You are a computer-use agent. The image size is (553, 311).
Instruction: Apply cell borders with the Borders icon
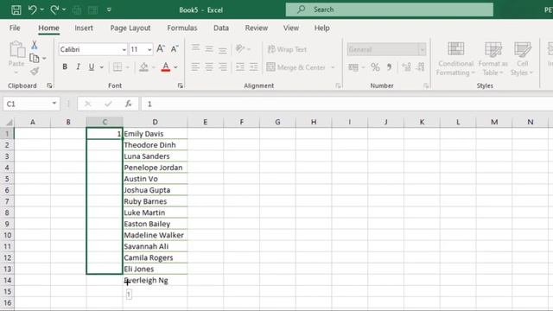point(118,67)
